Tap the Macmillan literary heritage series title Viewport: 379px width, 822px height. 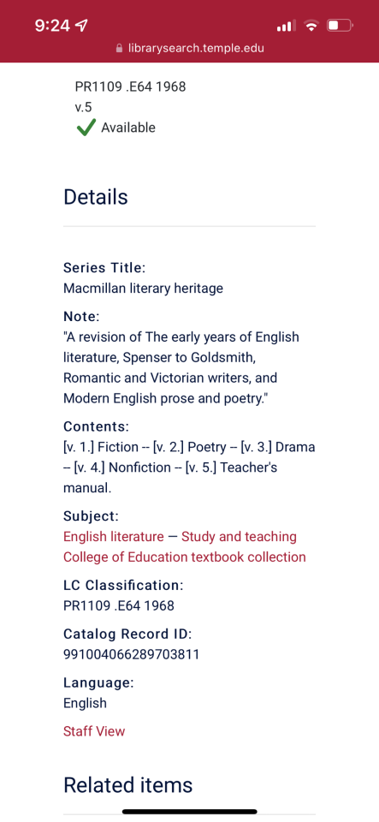(x=144, y=289)
